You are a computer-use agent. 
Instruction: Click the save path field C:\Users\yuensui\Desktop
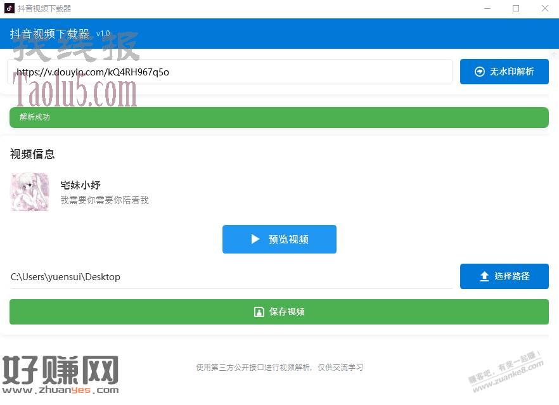(231, 277)
